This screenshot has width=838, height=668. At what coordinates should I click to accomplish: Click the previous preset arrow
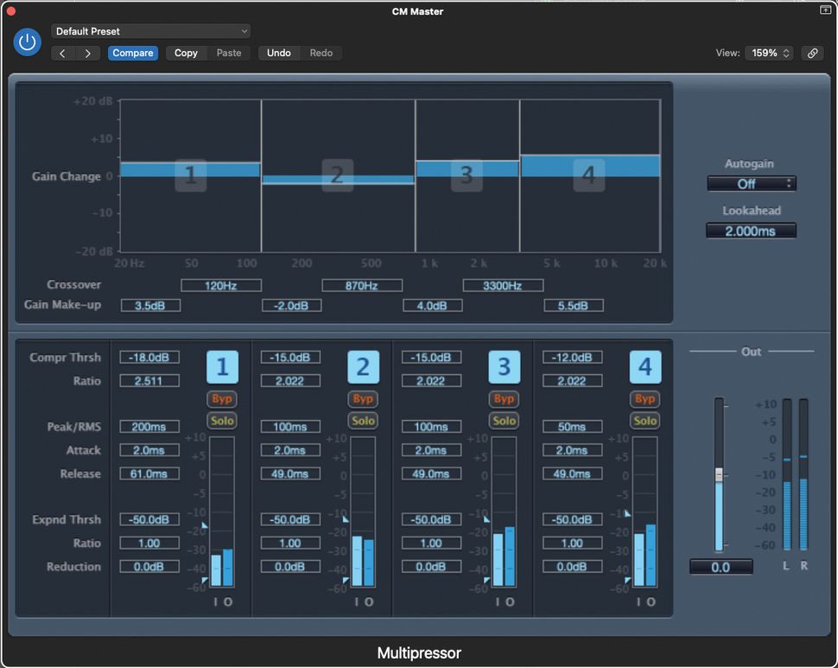61,53
